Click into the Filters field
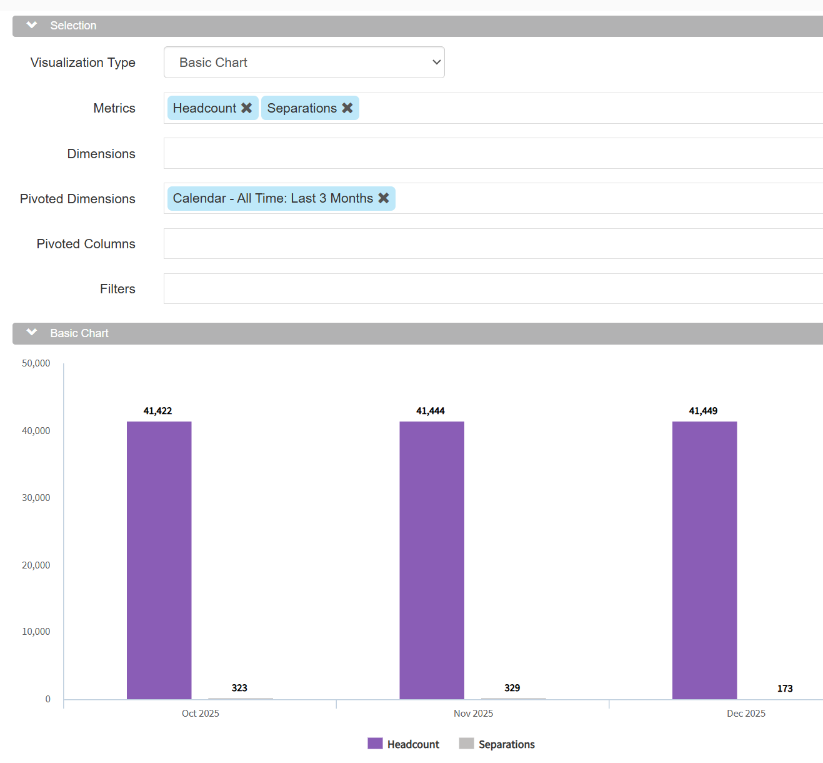823x763 pixels. 492,289
